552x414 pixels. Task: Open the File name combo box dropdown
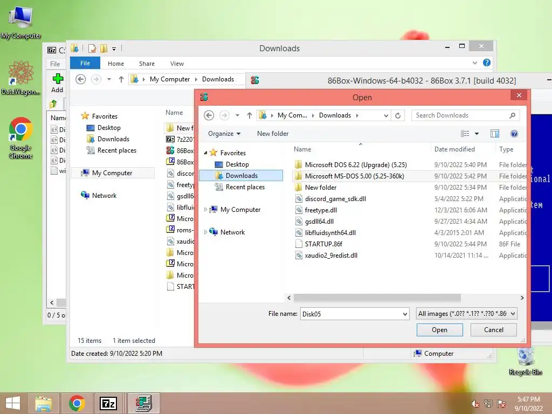tap(405, 314)
